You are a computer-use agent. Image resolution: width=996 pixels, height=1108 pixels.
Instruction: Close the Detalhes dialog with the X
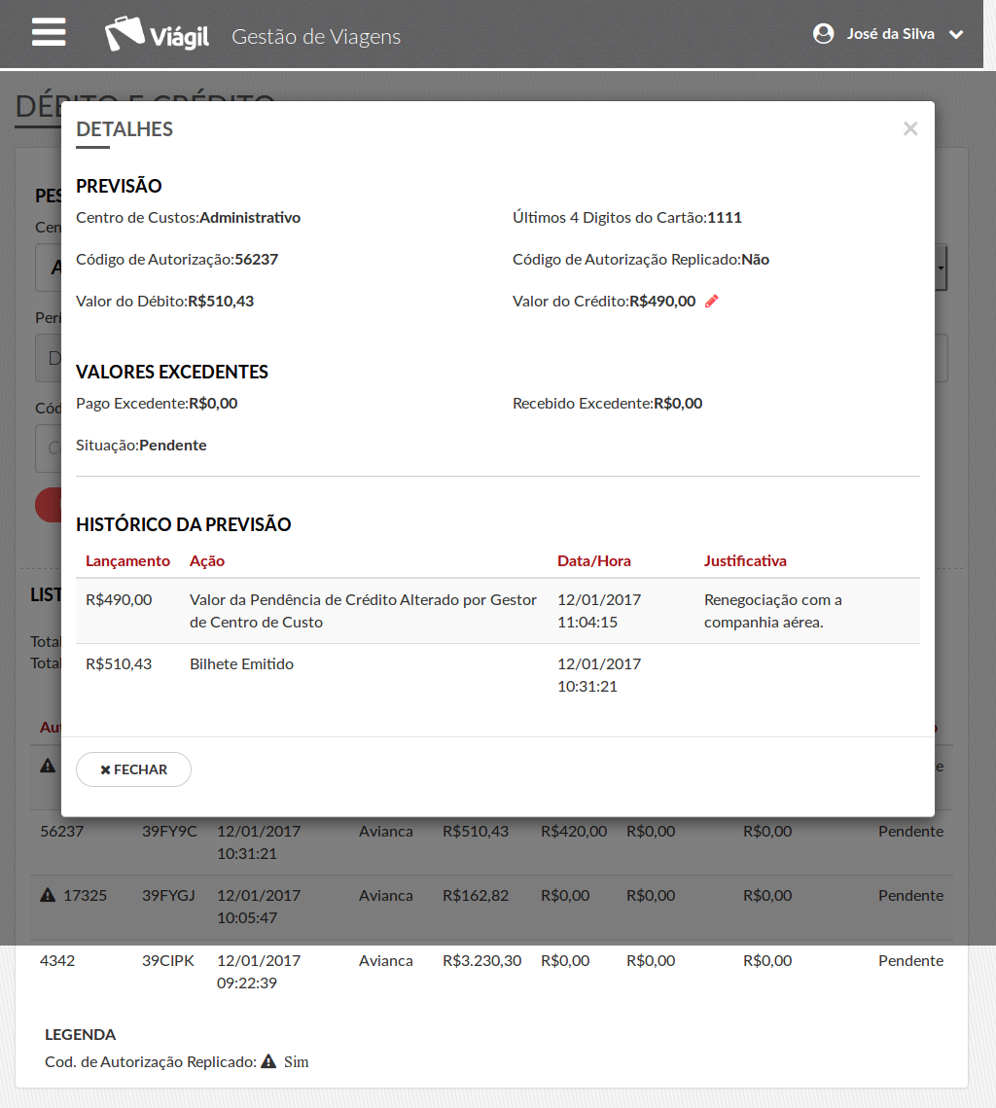pyautogui.click(x=909, y=128)
